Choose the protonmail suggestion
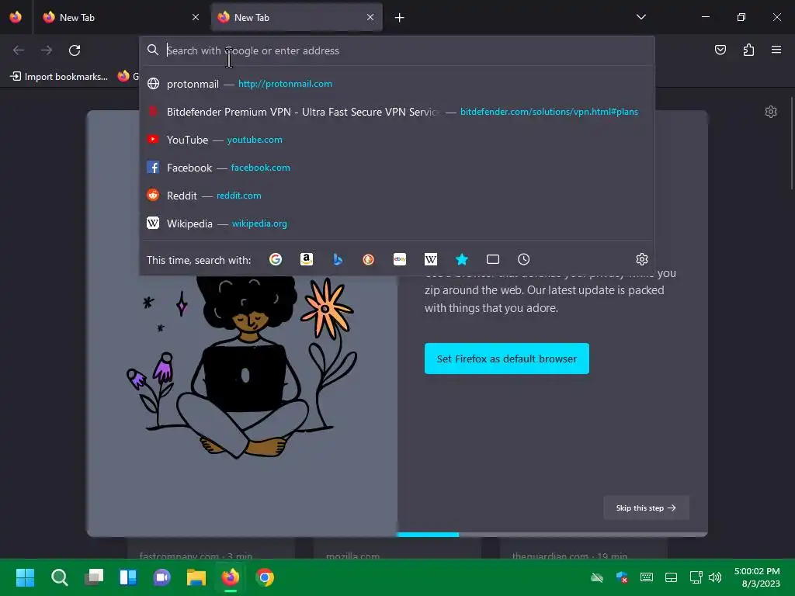 click(397, 84)
